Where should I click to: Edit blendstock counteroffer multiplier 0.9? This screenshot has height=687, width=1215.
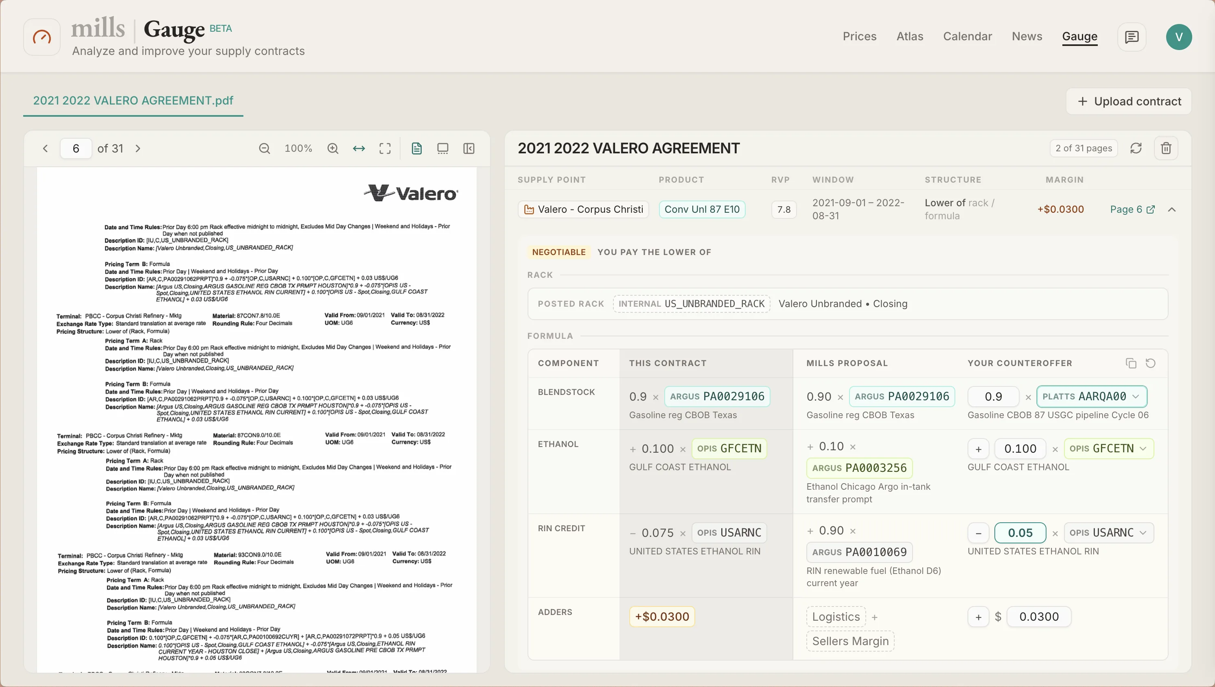click(993, 396)
